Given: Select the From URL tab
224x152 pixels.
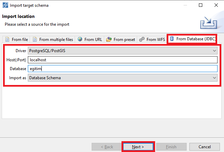Looking at the screenshot, I should (90, 40).
